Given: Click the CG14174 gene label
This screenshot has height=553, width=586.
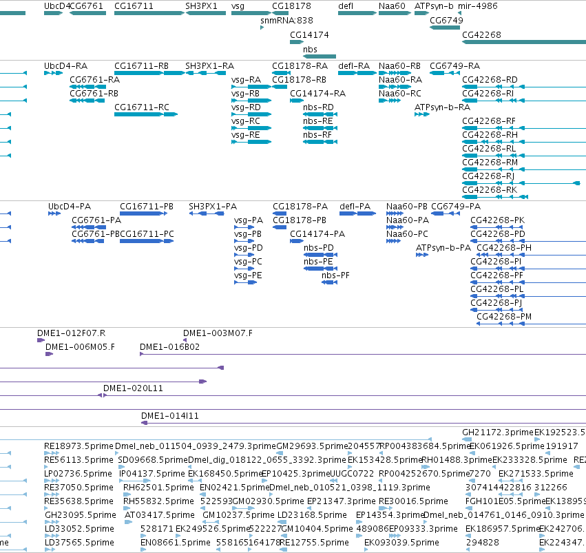Looking at the screenshot, I should [309, 34].
